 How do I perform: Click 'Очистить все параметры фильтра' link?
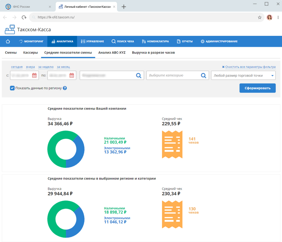click(x=250, y=67)
